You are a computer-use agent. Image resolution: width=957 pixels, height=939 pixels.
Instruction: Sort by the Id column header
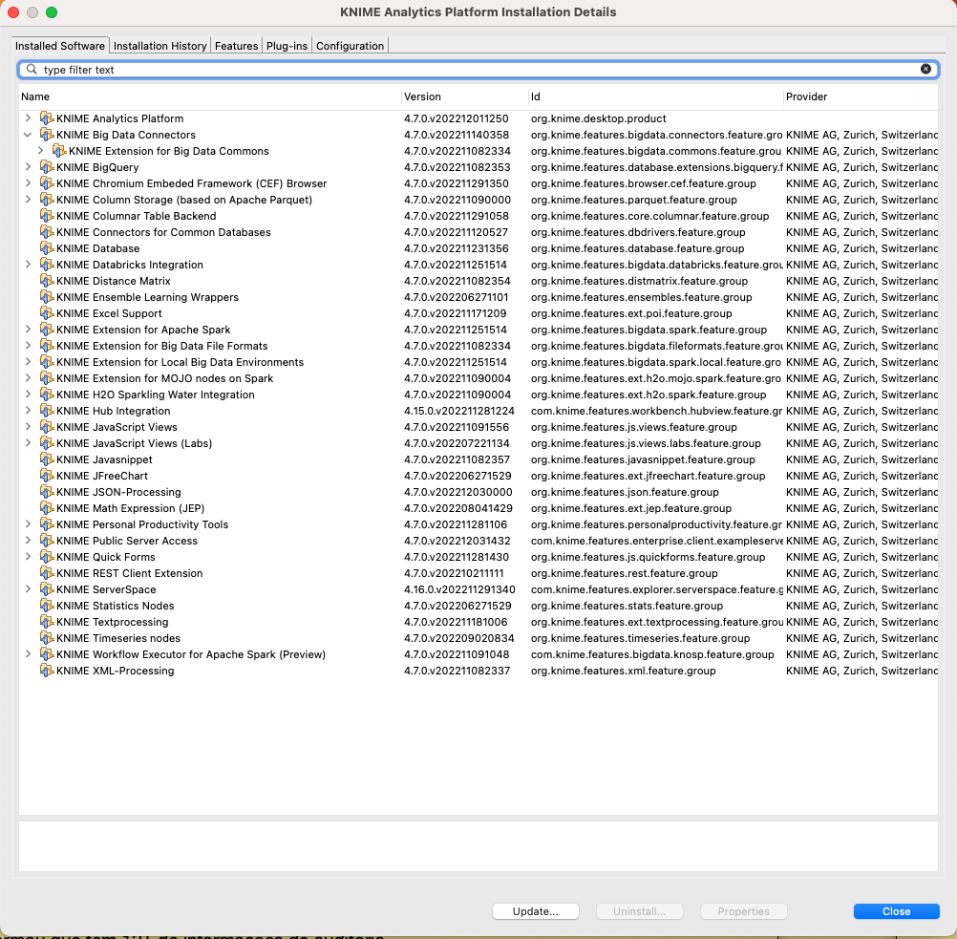[655, 96]
